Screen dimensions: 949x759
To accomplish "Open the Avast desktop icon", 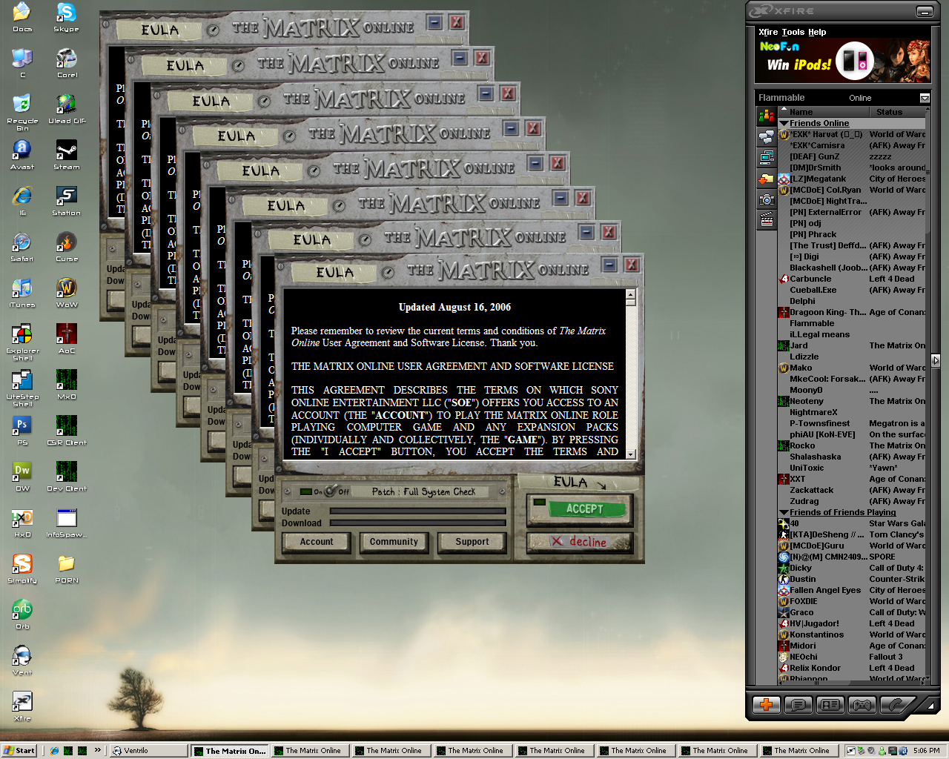I will point(22,155).
